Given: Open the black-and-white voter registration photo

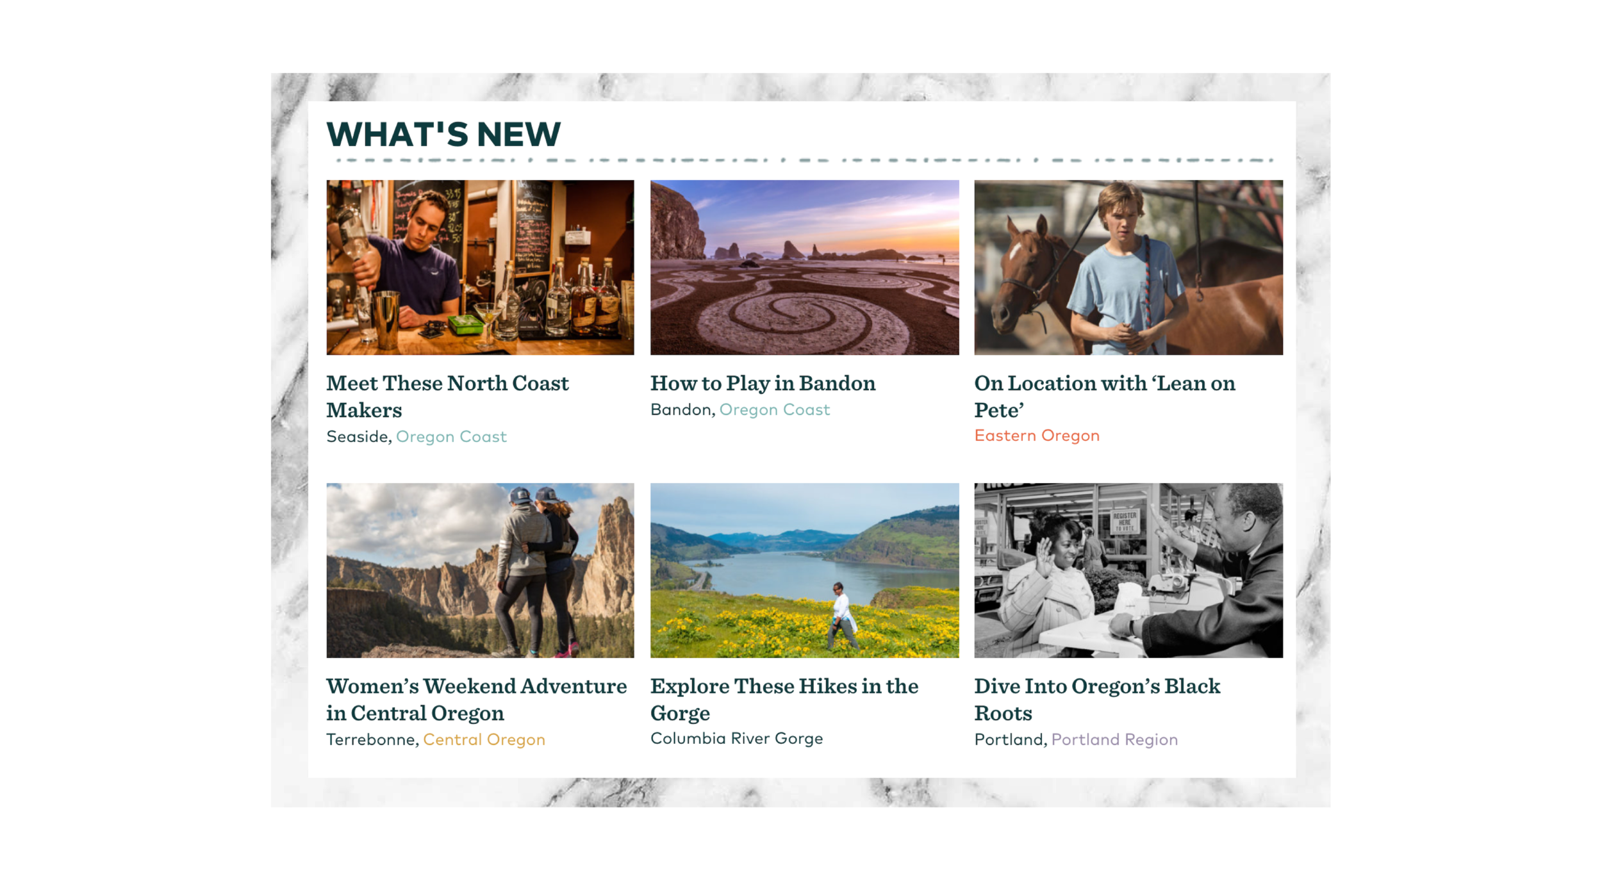Looking at the screenshot, I should pos(1128,570).
